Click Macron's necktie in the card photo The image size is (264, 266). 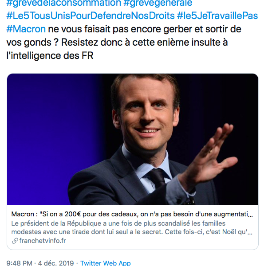point(157,178)
